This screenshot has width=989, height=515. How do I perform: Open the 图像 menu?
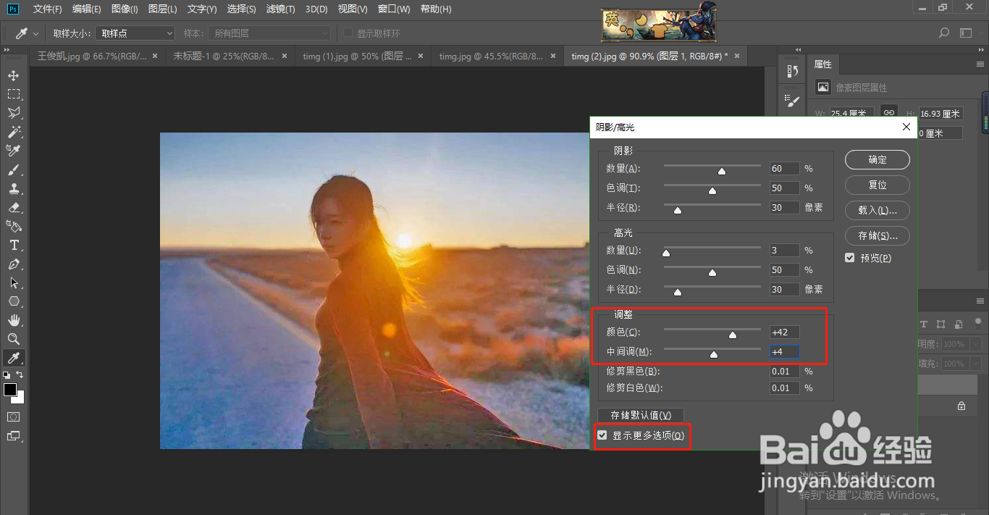125,9
